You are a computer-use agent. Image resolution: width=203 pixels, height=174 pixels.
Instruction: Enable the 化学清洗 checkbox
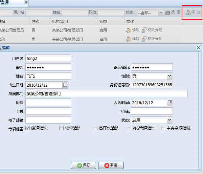[x=61, y=128]
